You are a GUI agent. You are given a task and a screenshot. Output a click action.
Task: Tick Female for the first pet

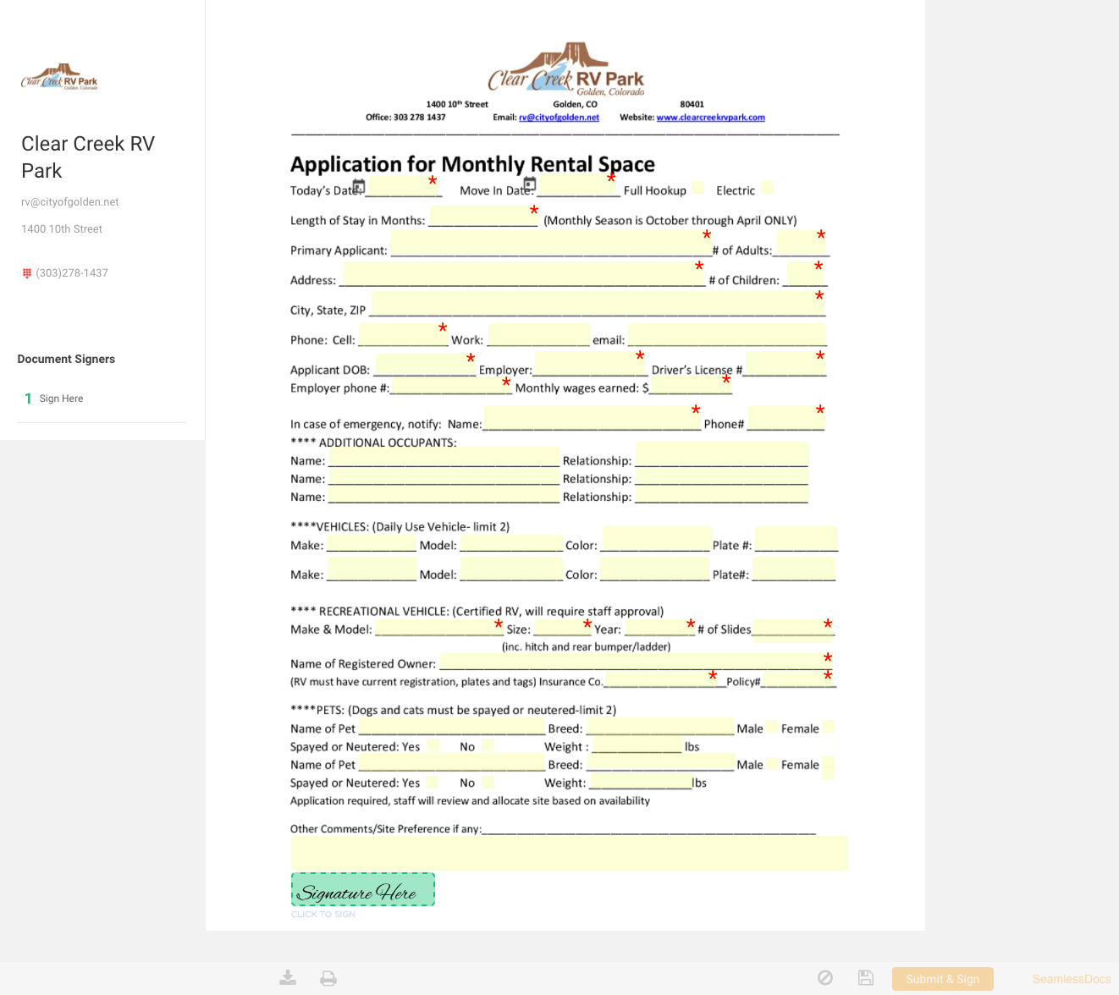pos(829,726)
